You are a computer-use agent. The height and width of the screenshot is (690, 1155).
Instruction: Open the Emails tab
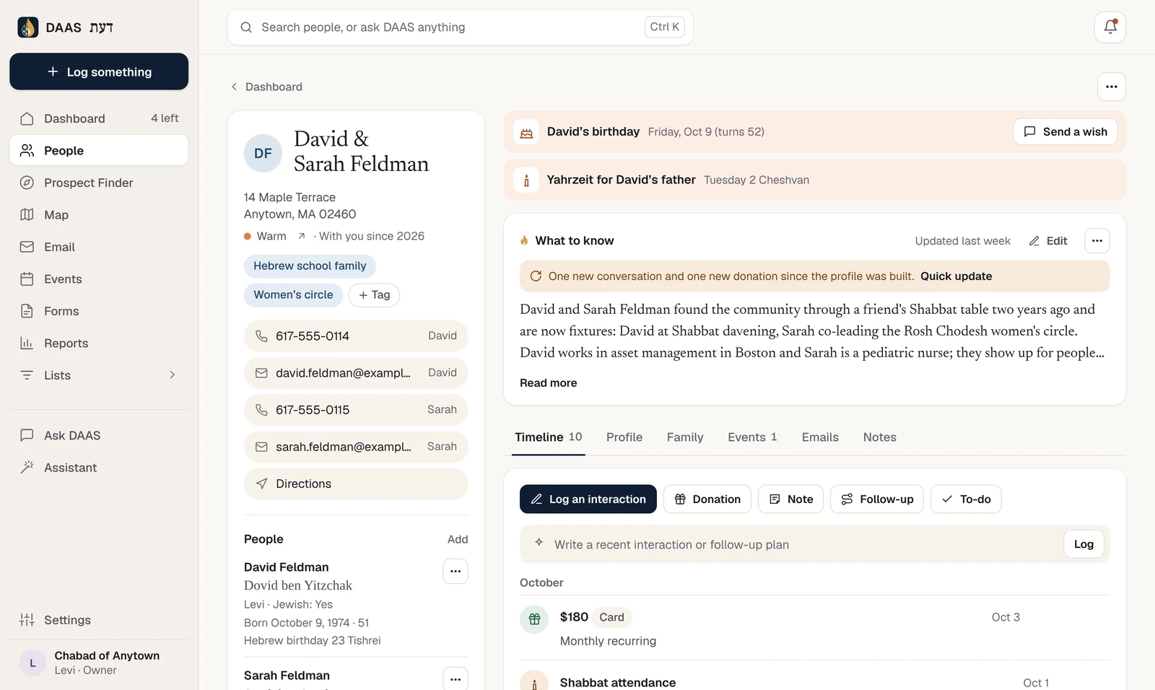820,437
